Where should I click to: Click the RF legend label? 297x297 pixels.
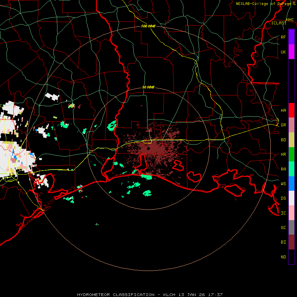(x=283, y=37)
